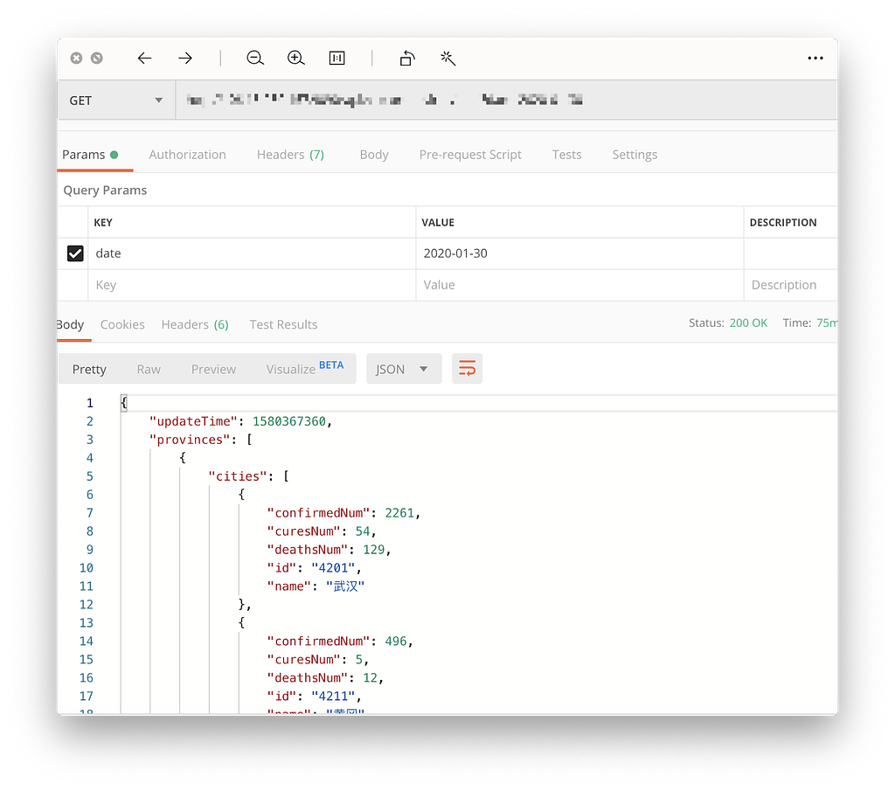Open the Tests tab

click(x=566, y=155)
